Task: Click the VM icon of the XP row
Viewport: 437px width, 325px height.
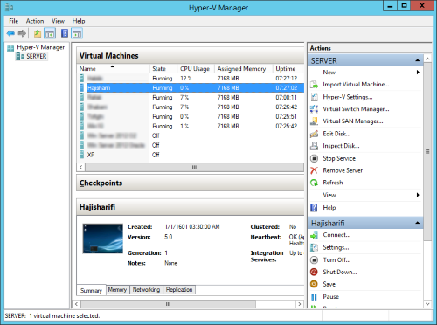Action: [82, 155]
